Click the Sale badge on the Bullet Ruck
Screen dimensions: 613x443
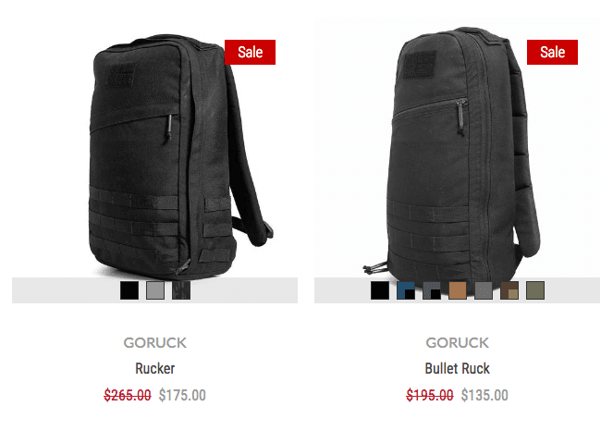(552, 52)
